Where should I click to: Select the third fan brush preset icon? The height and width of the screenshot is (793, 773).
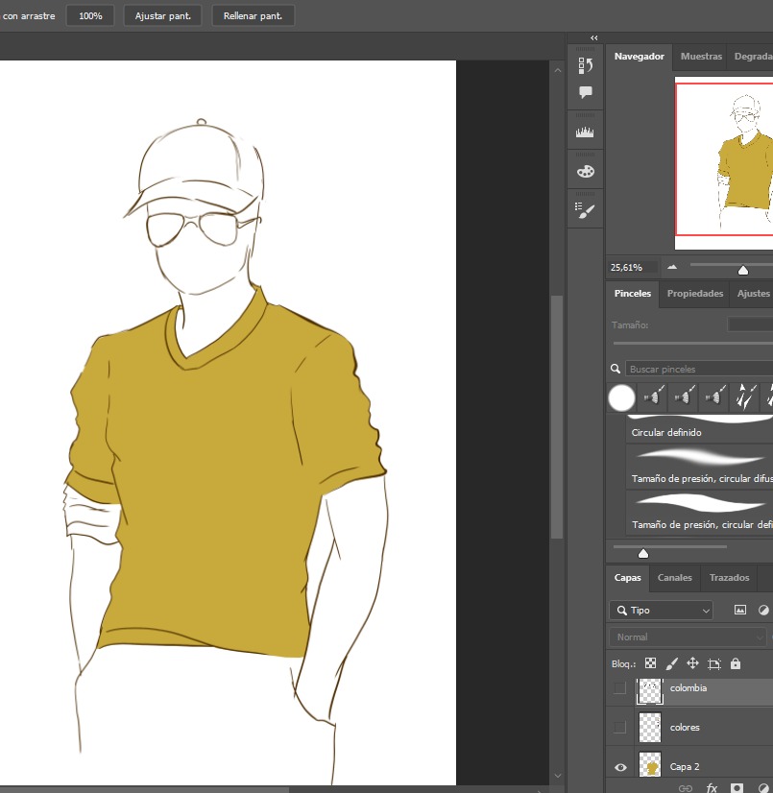pos(714,397)
